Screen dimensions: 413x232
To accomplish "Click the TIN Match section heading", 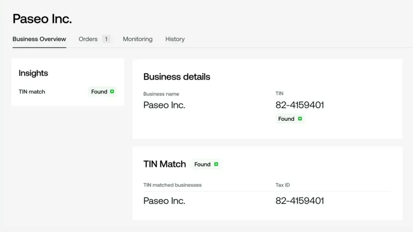I will click(x=165, y=164).
